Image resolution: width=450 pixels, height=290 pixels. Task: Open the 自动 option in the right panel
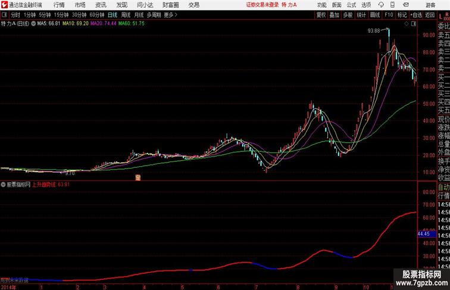click(443, 188)
